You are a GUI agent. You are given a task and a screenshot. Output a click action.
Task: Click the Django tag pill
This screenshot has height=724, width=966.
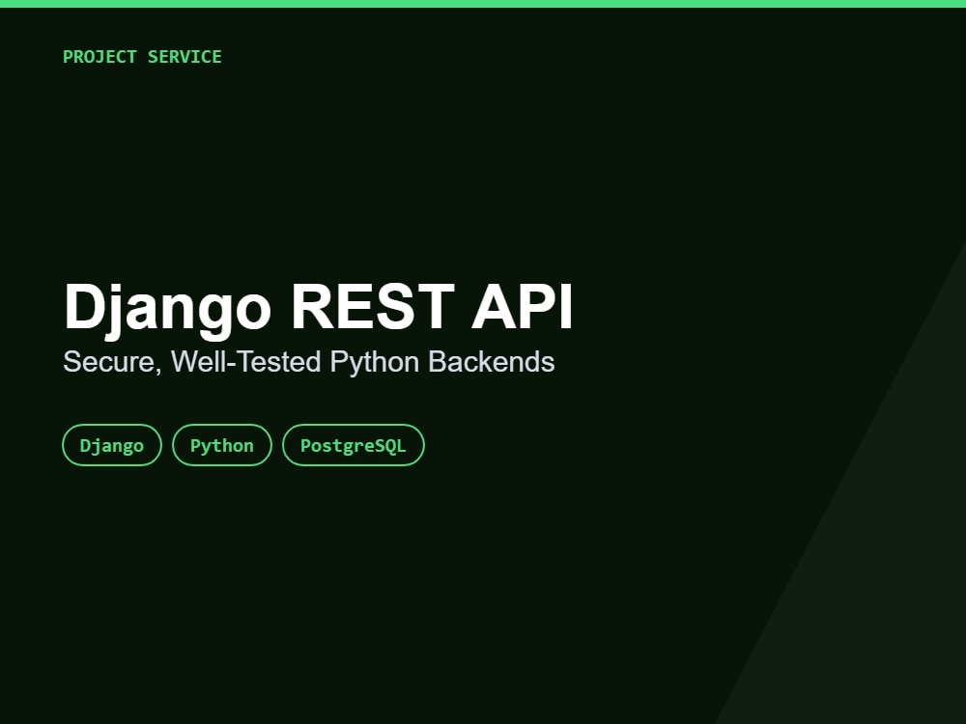point(112,445)
